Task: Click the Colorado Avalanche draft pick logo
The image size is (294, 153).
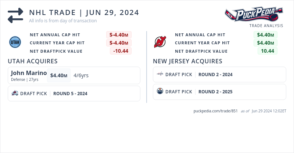Action: click(x=15, y=93)
